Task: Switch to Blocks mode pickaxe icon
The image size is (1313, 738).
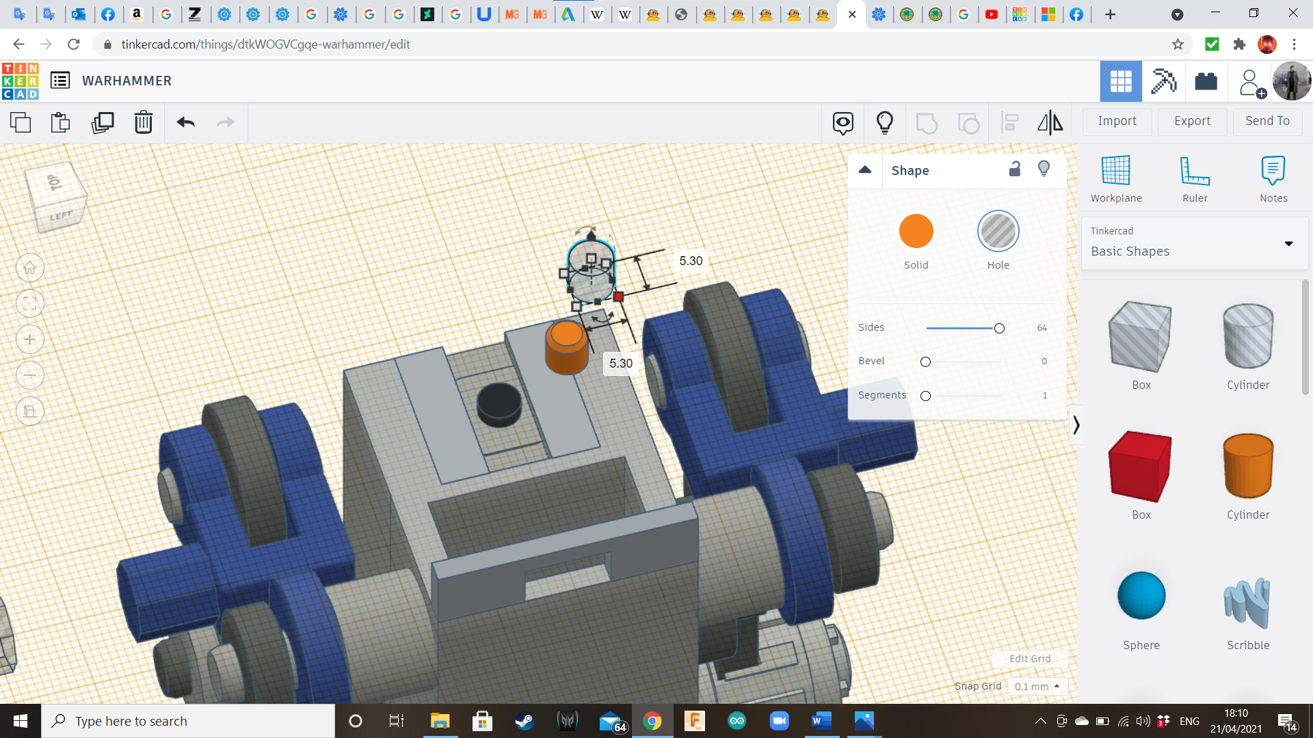Action: coord(1163,81)
